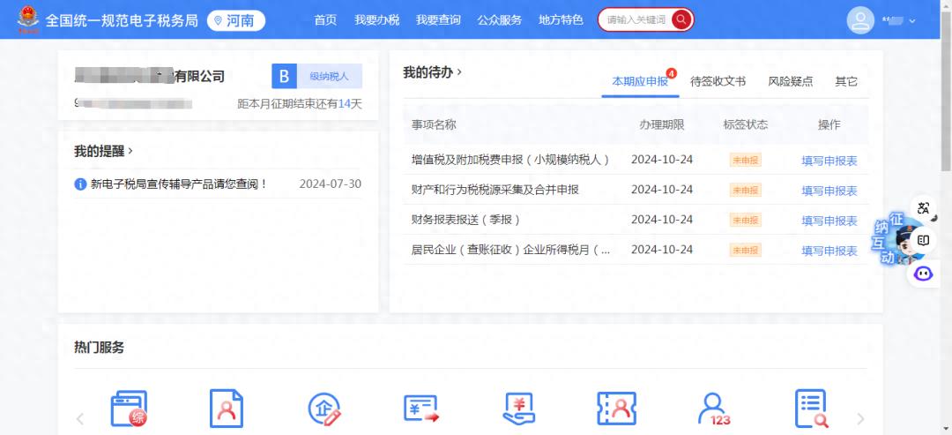952x435 pixels.
Task: Click the 未申报 tag in 财务报表报送 row
Action: tap(746, 220)
